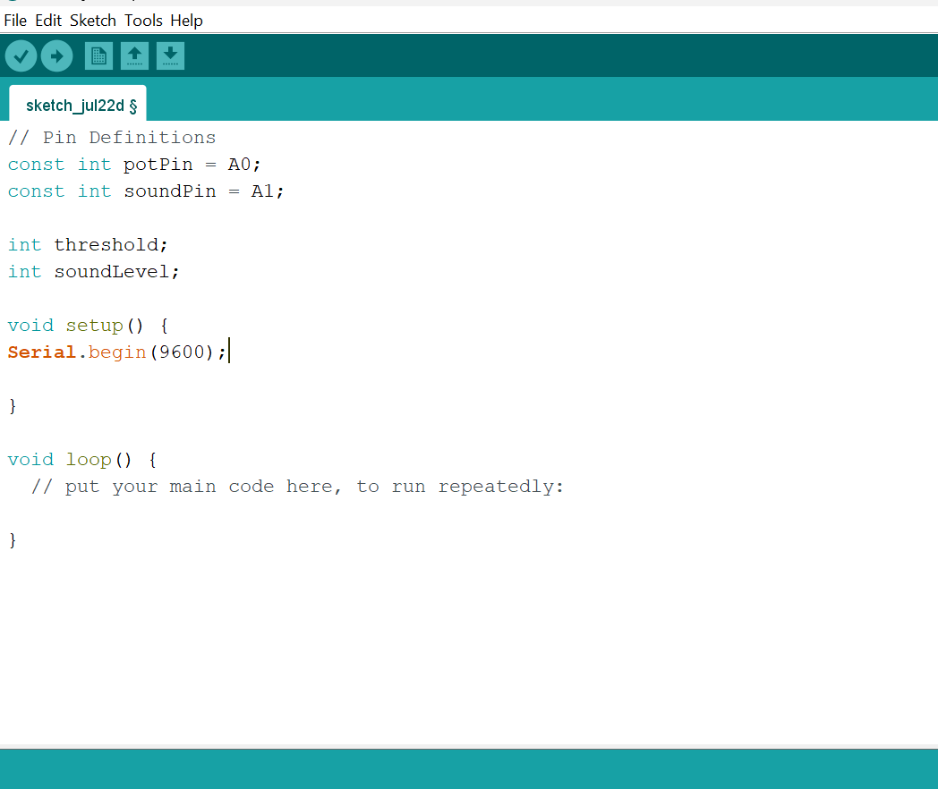Image resolution: width=938 pixels, height=789 pixels.
Task: Click the 'loop' function name
Action: coord(89,460)
